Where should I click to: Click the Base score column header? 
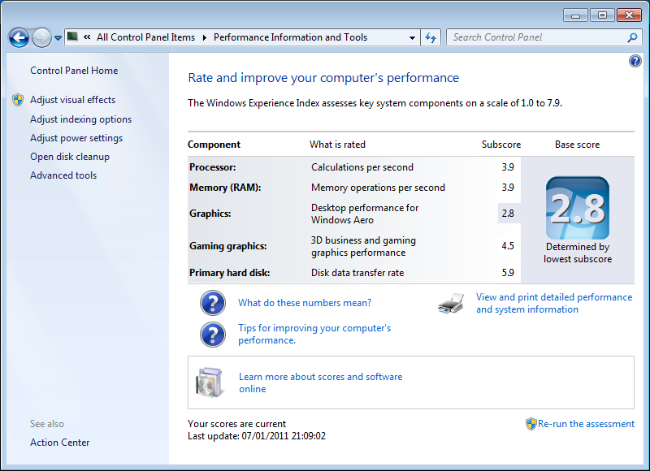[x=577, y=145]
